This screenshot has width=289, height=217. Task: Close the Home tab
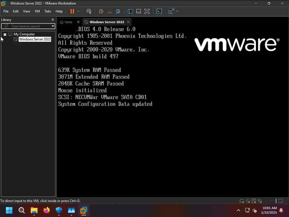(78, 22)
